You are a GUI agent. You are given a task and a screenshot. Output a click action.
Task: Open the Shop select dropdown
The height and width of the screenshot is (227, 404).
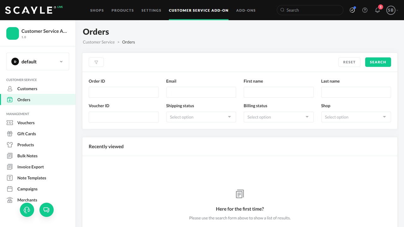tap(356, 117)
